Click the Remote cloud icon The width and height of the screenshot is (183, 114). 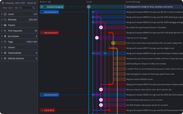tap(5, 20)
